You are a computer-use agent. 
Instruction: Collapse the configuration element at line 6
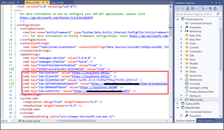click(15, 25)
